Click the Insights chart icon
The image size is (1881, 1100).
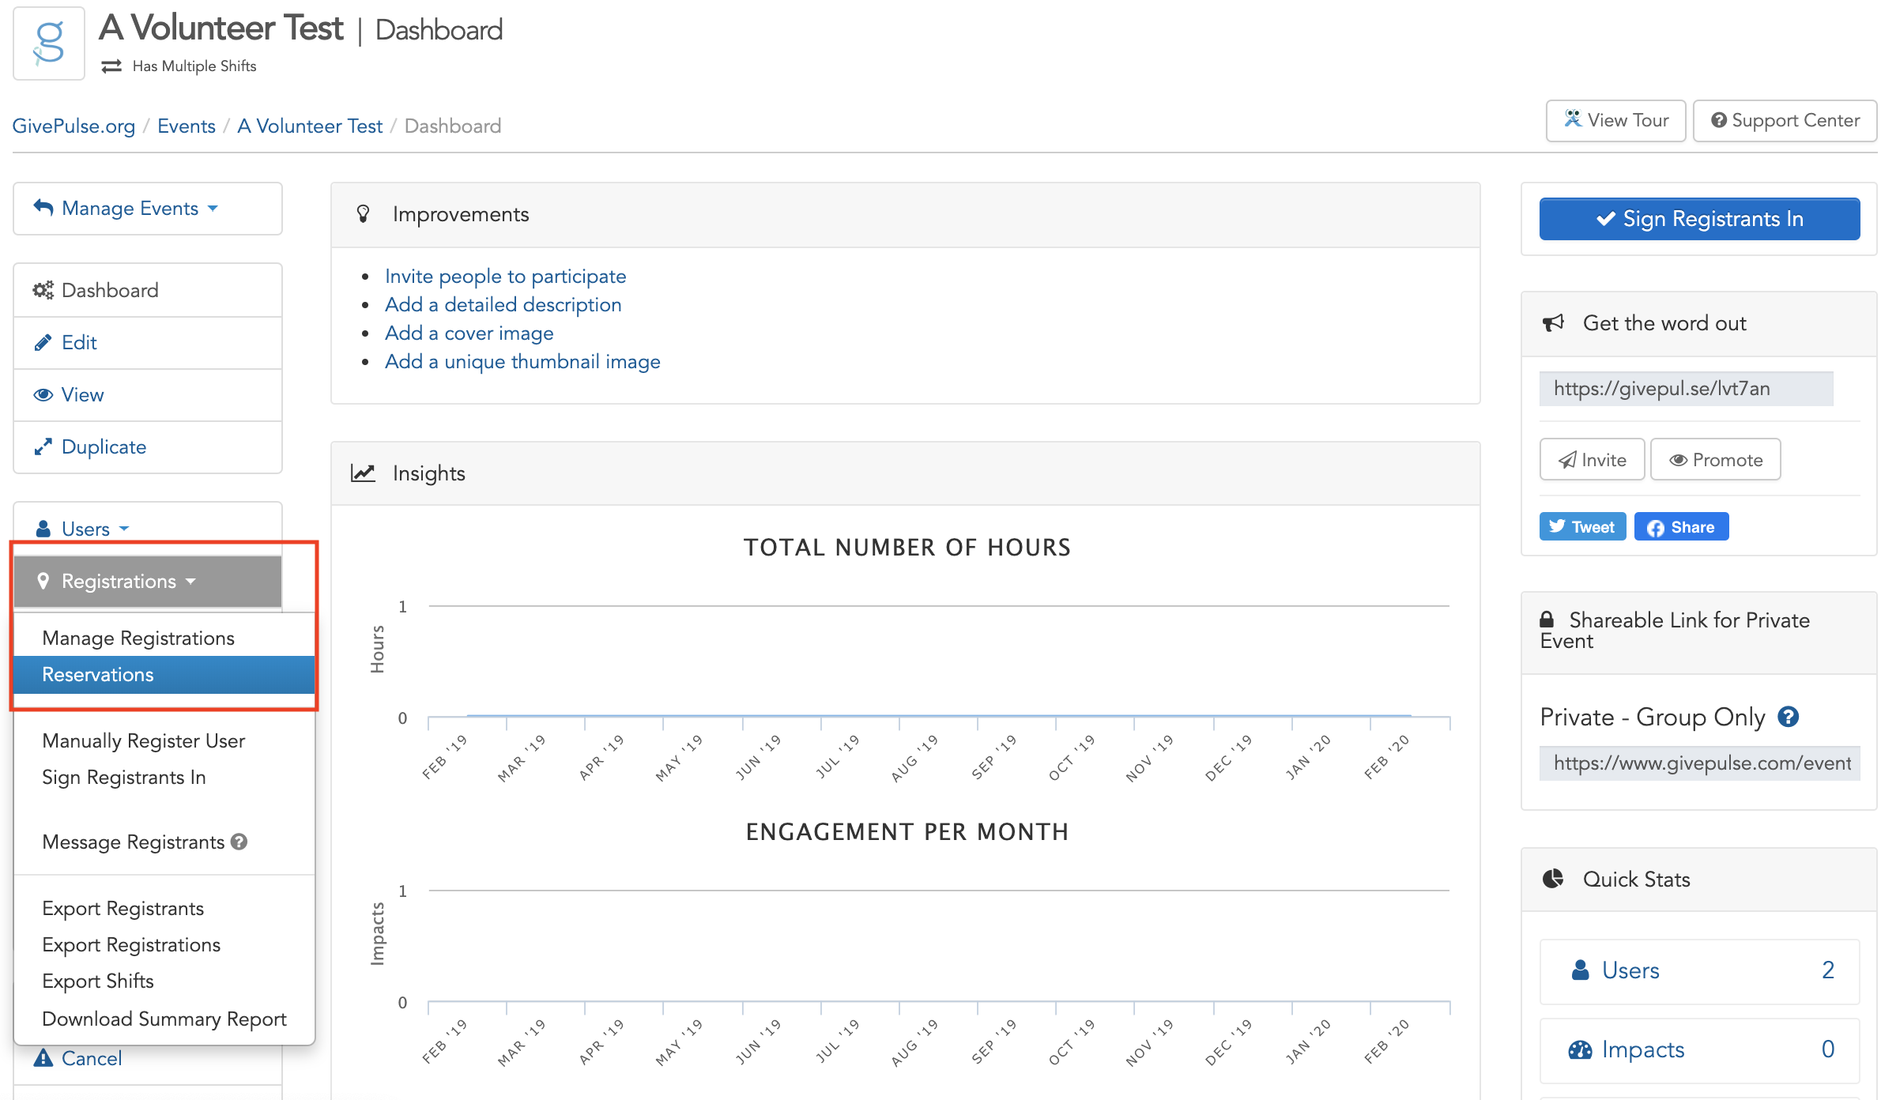(x=363, y=473)
